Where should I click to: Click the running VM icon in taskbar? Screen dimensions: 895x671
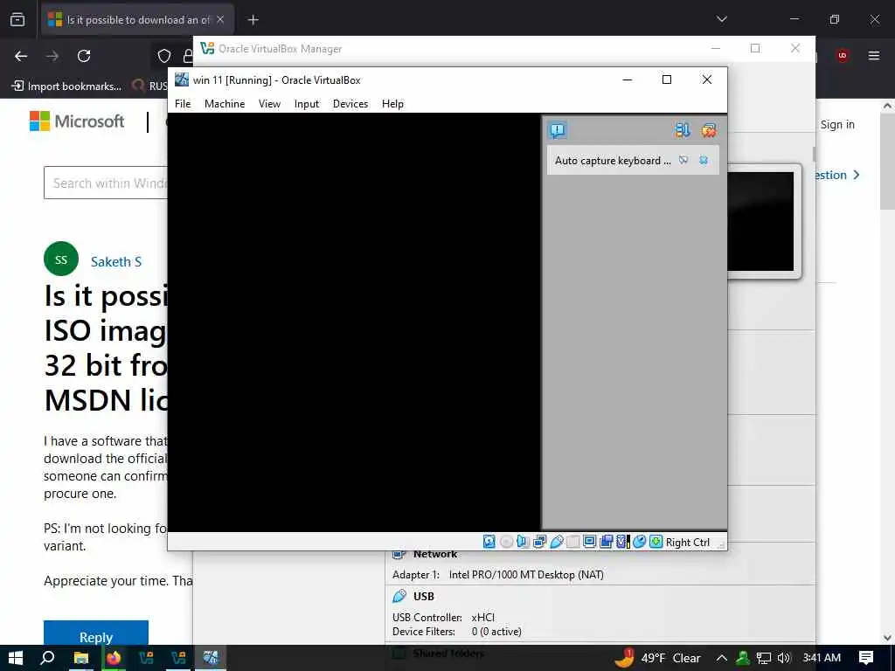(211, 658)
